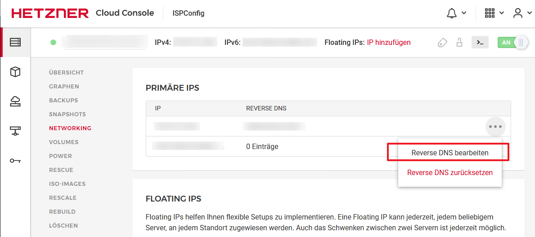Open the Servers icon in left sidebar
This screenshot has height=237, width=535.
15,42
